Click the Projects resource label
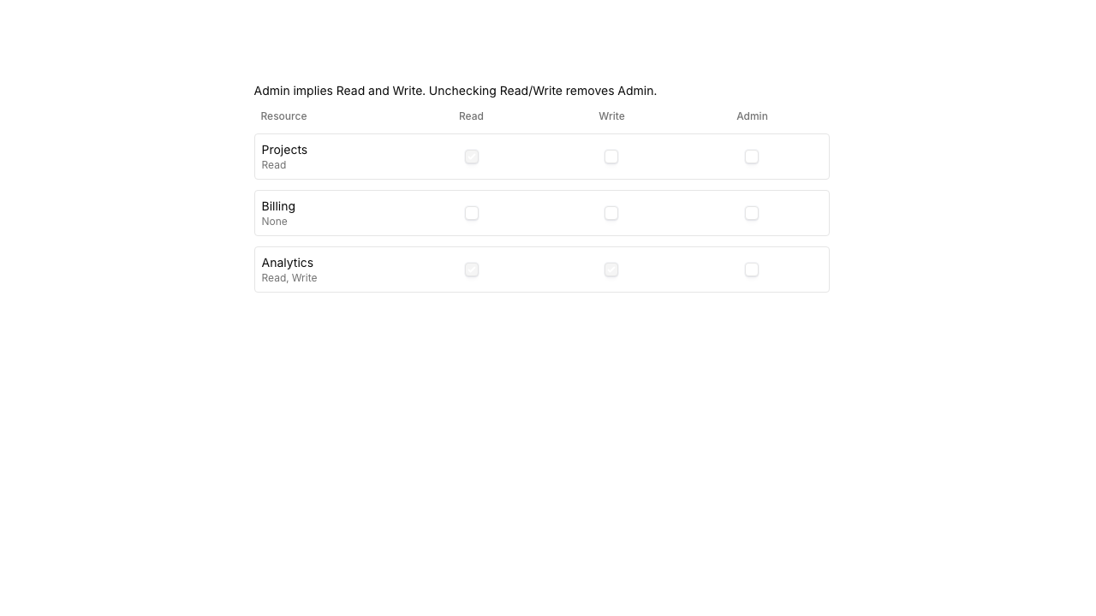 284,150
